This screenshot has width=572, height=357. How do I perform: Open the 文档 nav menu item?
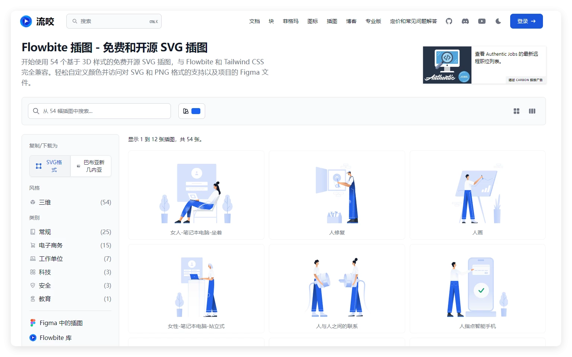coord(254,21)
